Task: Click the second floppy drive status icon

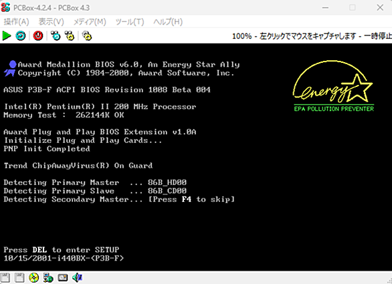Action: pos(19,278)
